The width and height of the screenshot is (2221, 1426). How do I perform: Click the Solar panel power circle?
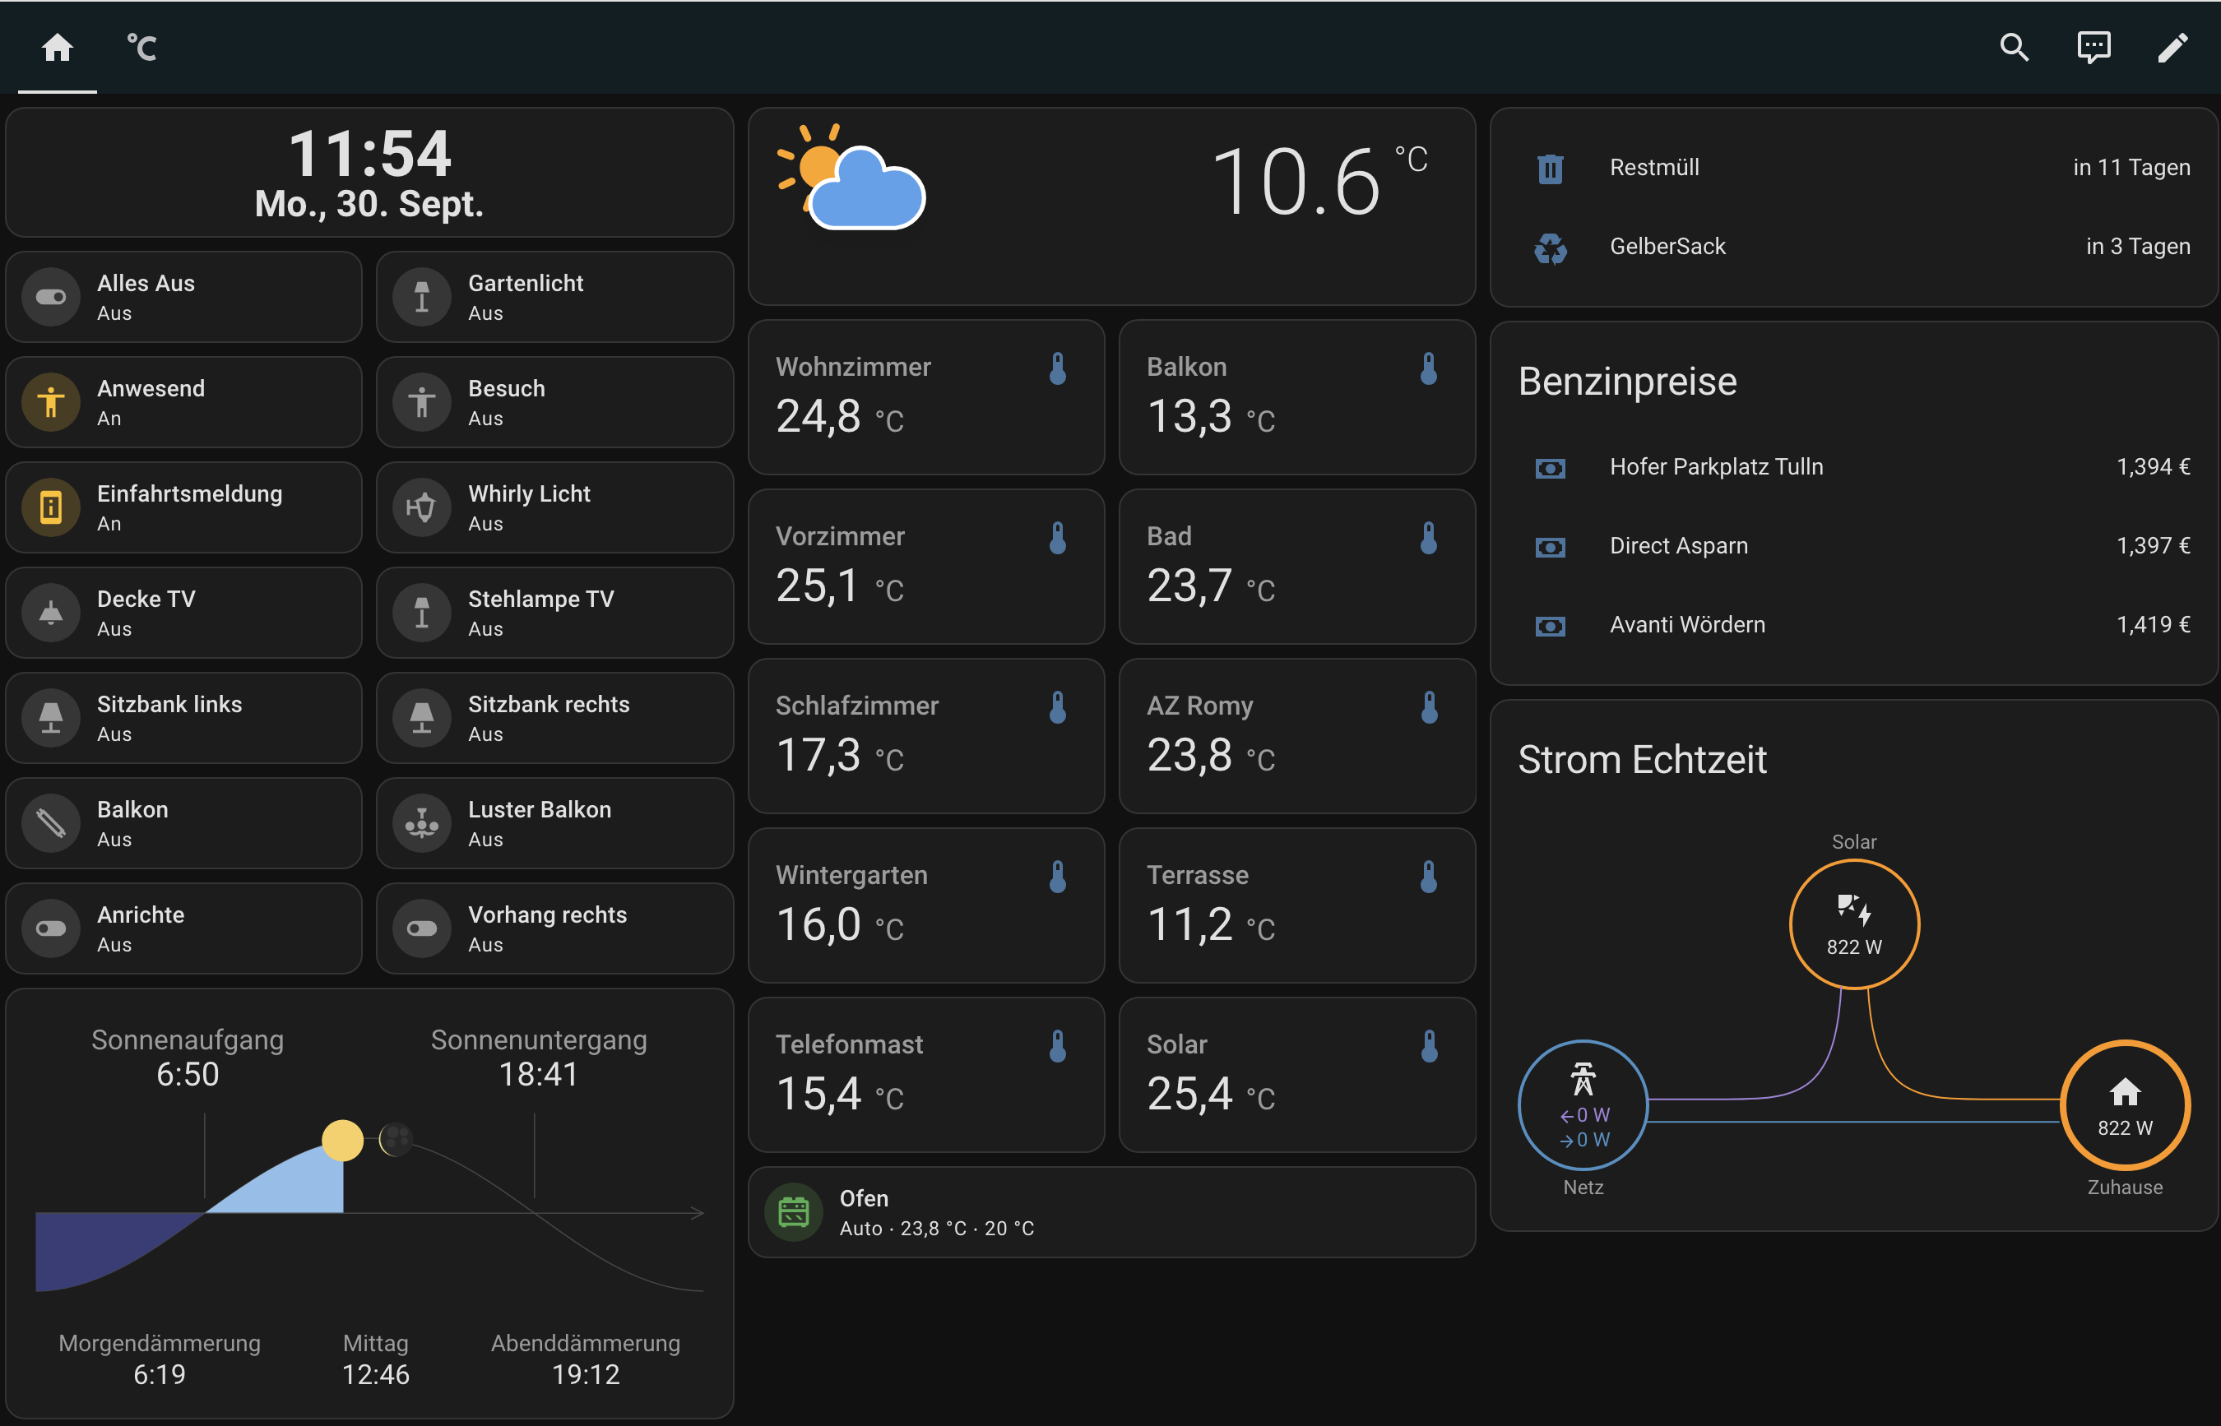pos(1854,924)
